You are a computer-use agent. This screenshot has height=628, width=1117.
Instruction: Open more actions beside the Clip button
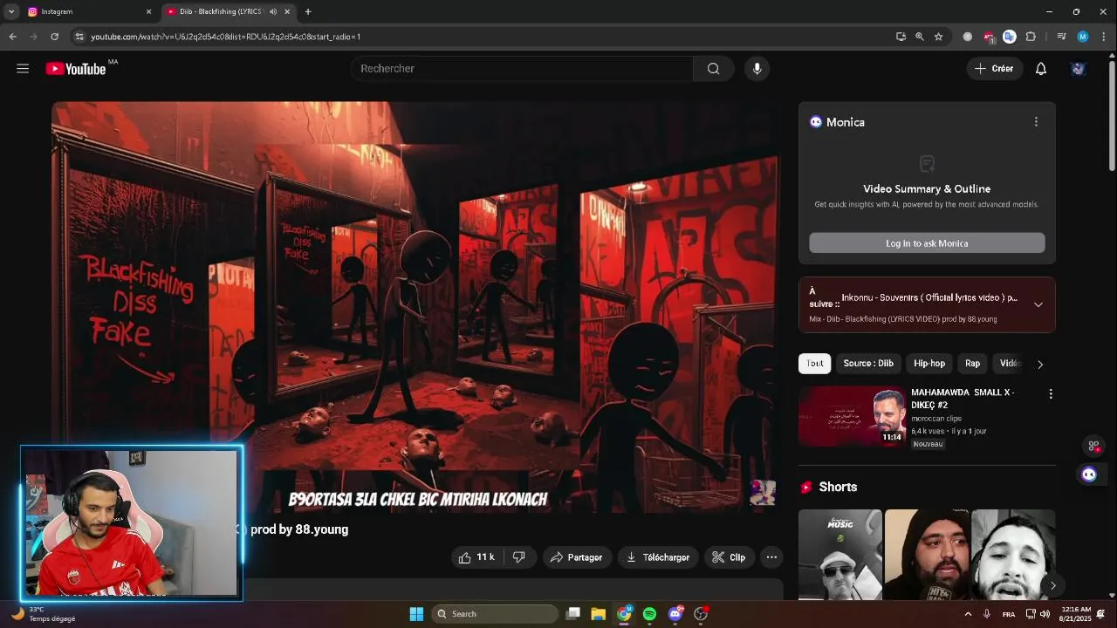(771, 557)
